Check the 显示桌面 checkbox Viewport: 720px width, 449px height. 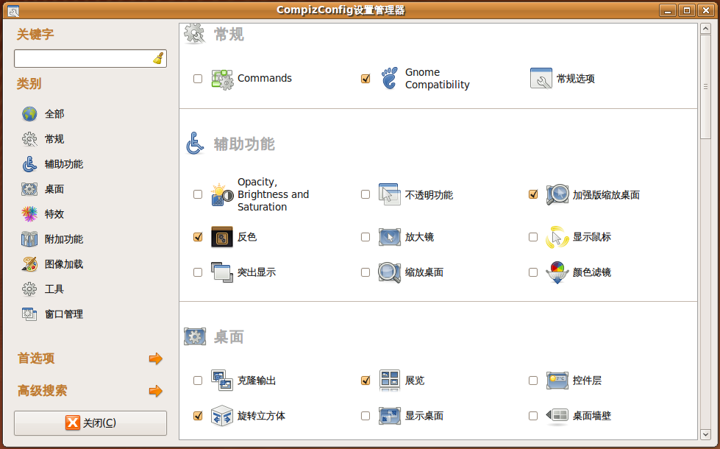coord(366,416)
